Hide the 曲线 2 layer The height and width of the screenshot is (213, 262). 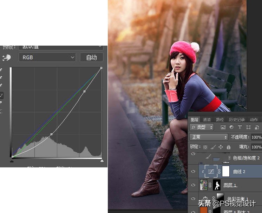[193, 171]
